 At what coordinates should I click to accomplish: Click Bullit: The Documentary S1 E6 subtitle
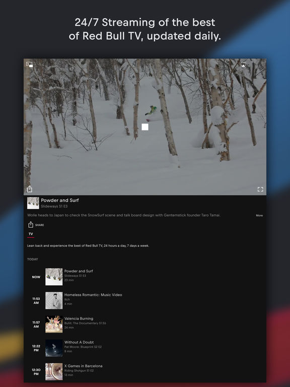pos(85,323)
